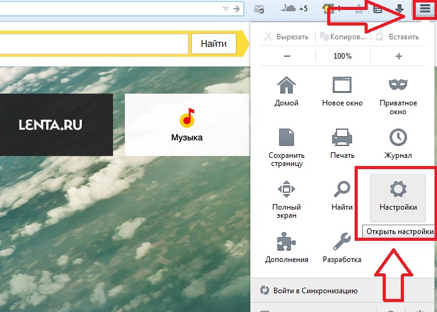Screen dimensions: 437x312
Task: Reset zoom via the 100% label
Action: click(342, 56)
